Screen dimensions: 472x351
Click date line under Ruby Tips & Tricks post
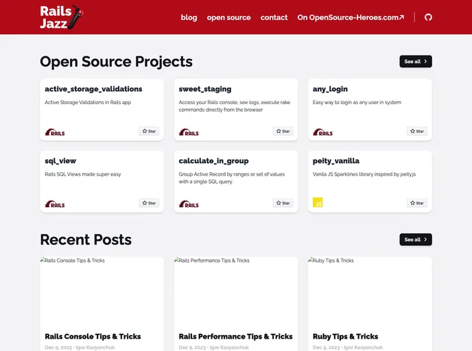point(348,348)
